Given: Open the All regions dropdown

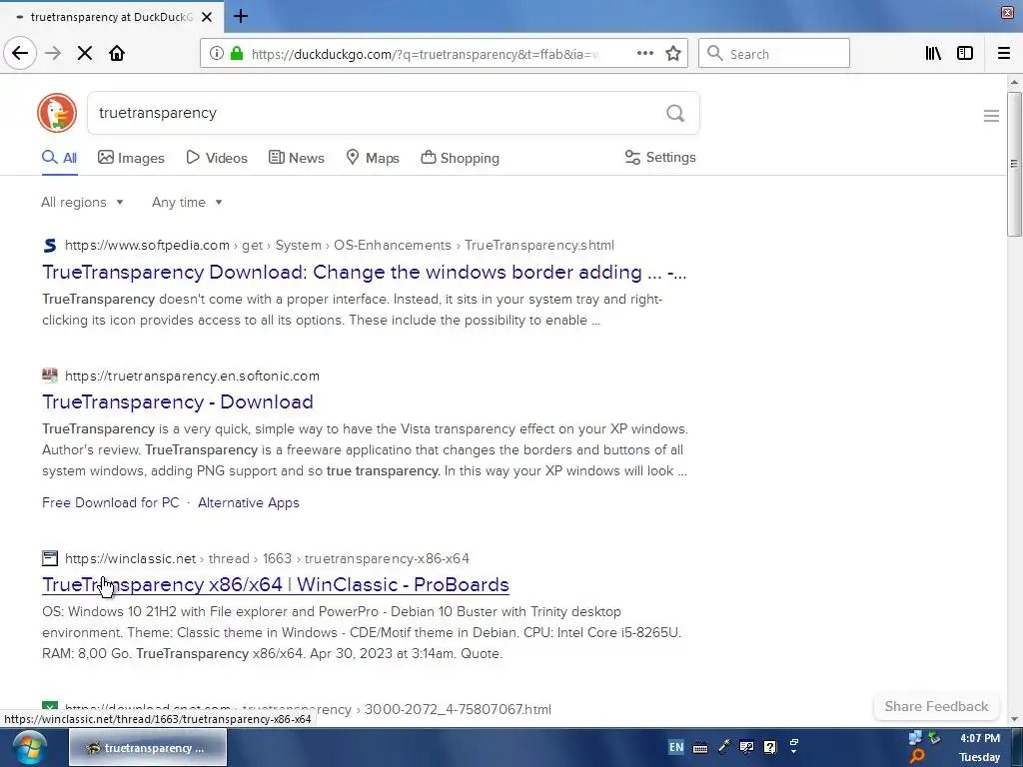Looking at the screenshot, I should (82, 202).
